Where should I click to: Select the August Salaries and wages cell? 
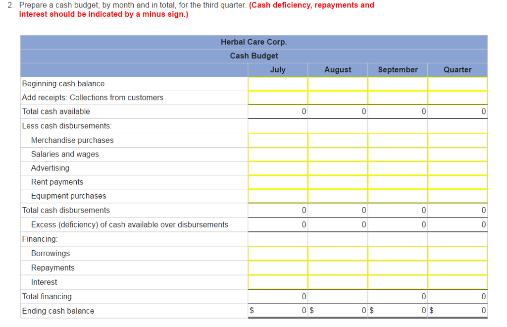coord(338,154)
